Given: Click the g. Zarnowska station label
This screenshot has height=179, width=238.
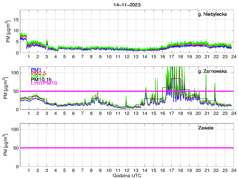Looking at the screenshot, I should [x=215, y=71].
